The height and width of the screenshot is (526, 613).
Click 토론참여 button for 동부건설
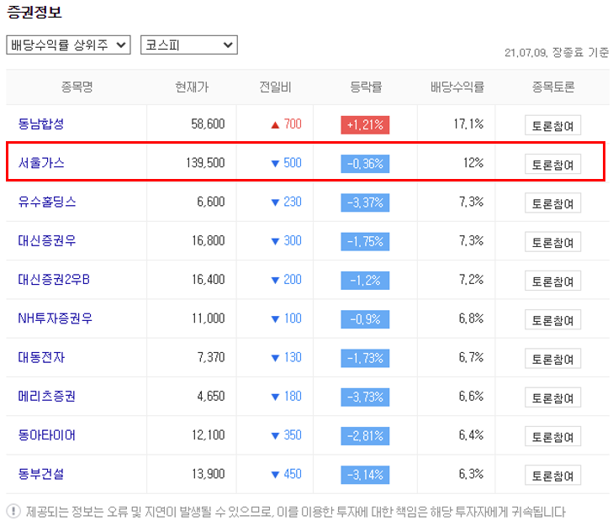click(552, 475)
